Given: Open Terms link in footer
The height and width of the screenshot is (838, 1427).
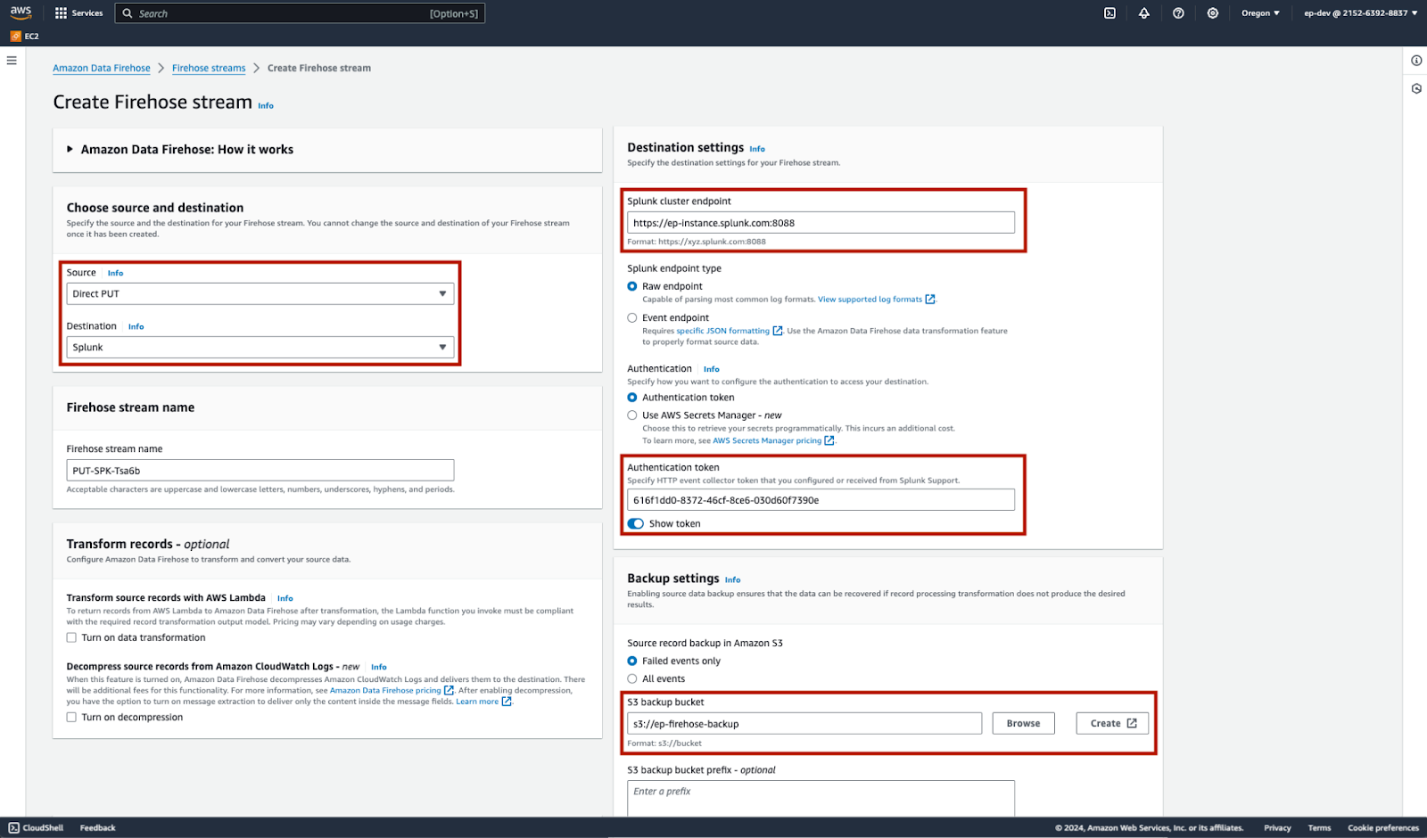Looking at the screenshot, I should (x=1319, y=828).
